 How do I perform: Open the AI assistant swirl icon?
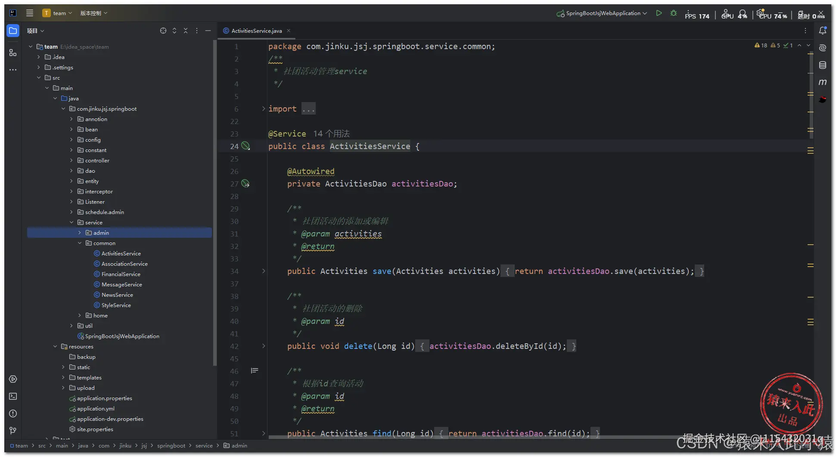(x=823, y=48)
